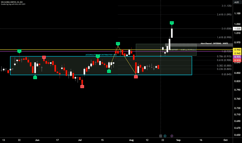The image size is (242, 143).
Task: Click the 12 date label on the time axis
Action: tap(147, 140)
